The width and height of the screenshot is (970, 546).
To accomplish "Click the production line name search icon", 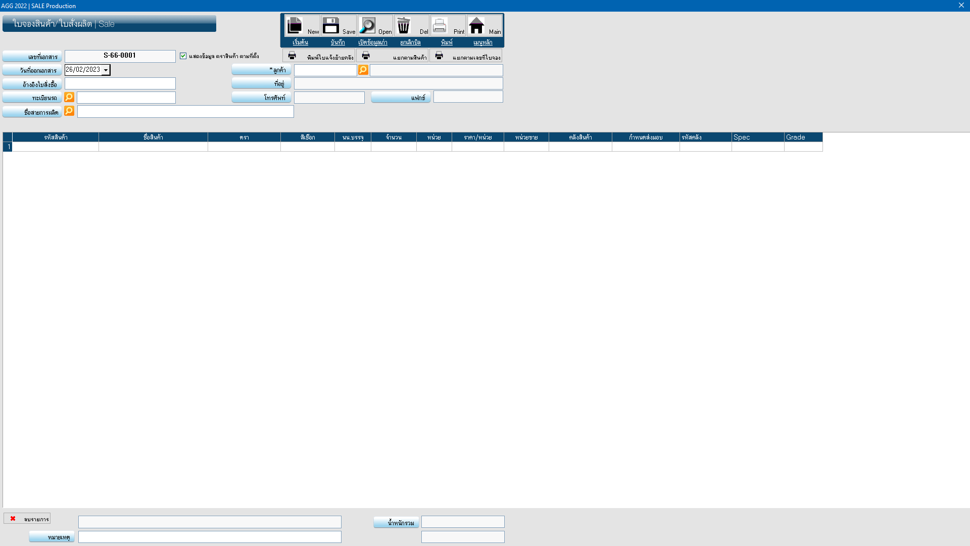I will [x=69, y=111].
